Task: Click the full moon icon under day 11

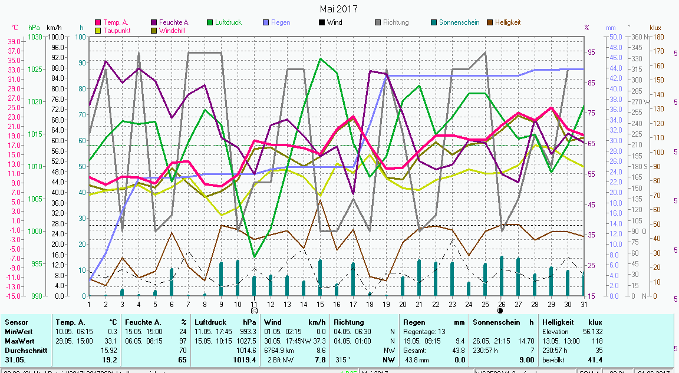Action: click(x=254, y=310)
